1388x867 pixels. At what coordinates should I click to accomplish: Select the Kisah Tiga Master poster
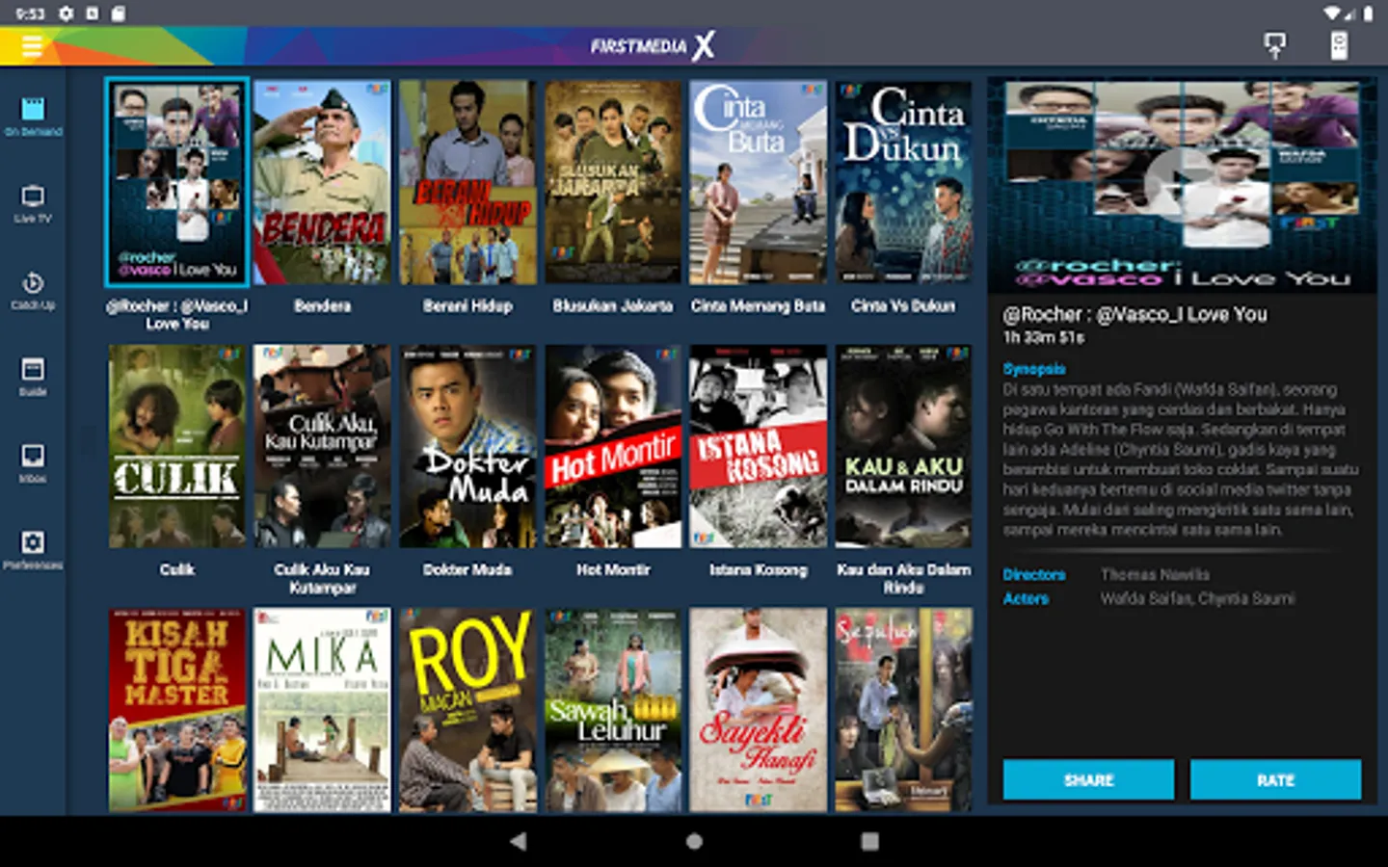tap(176, 710)
